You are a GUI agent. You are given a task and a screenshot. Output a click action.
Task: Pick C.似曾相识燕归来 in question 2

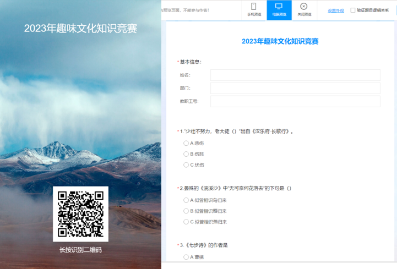186,222
